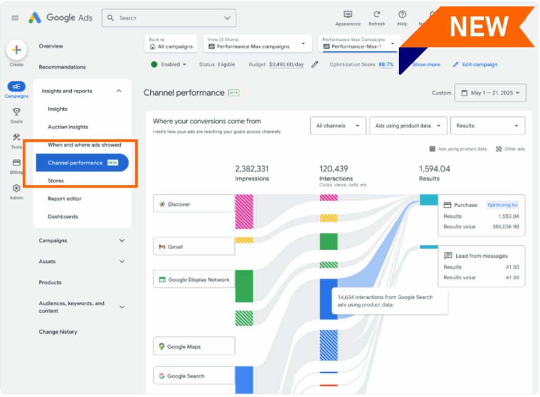Click the Show more link
Image resolution: width=540 pixels, height=397 pixels.
426,64
